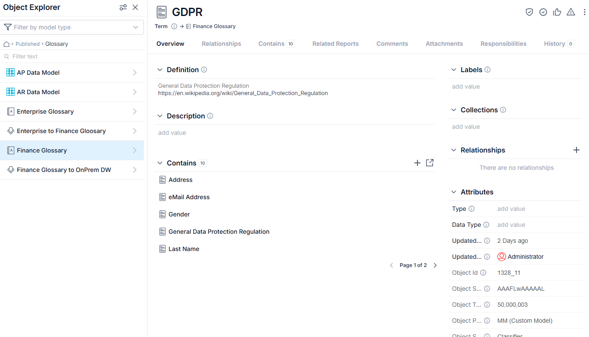The image size is (589, 337).
Task: Click the endorse thumbs-up icon
Action: pyautogui.click(x=557, y=12)
